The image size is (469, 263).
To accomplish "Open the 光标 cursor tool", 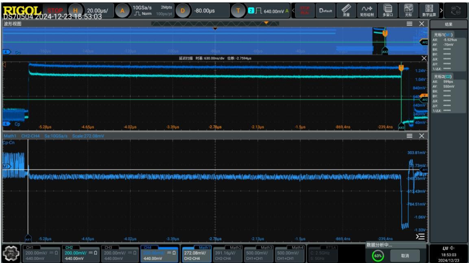I will click(408, 11).
